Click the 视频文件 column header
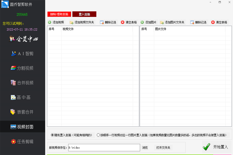This screenshot has height=155, width=233. pos(97,29)
